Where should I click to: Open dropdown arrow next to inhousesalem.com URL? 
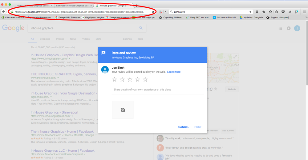pyautogui.click(x=69, y=59)
